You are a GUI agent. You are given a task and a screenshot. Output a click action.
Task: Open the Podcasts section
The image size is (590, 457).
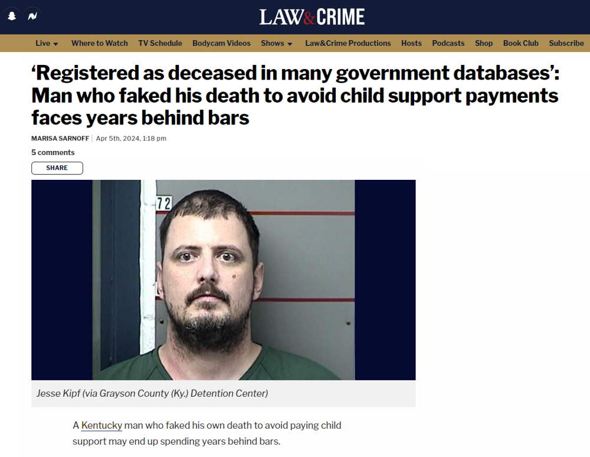(x=448, y=43)
